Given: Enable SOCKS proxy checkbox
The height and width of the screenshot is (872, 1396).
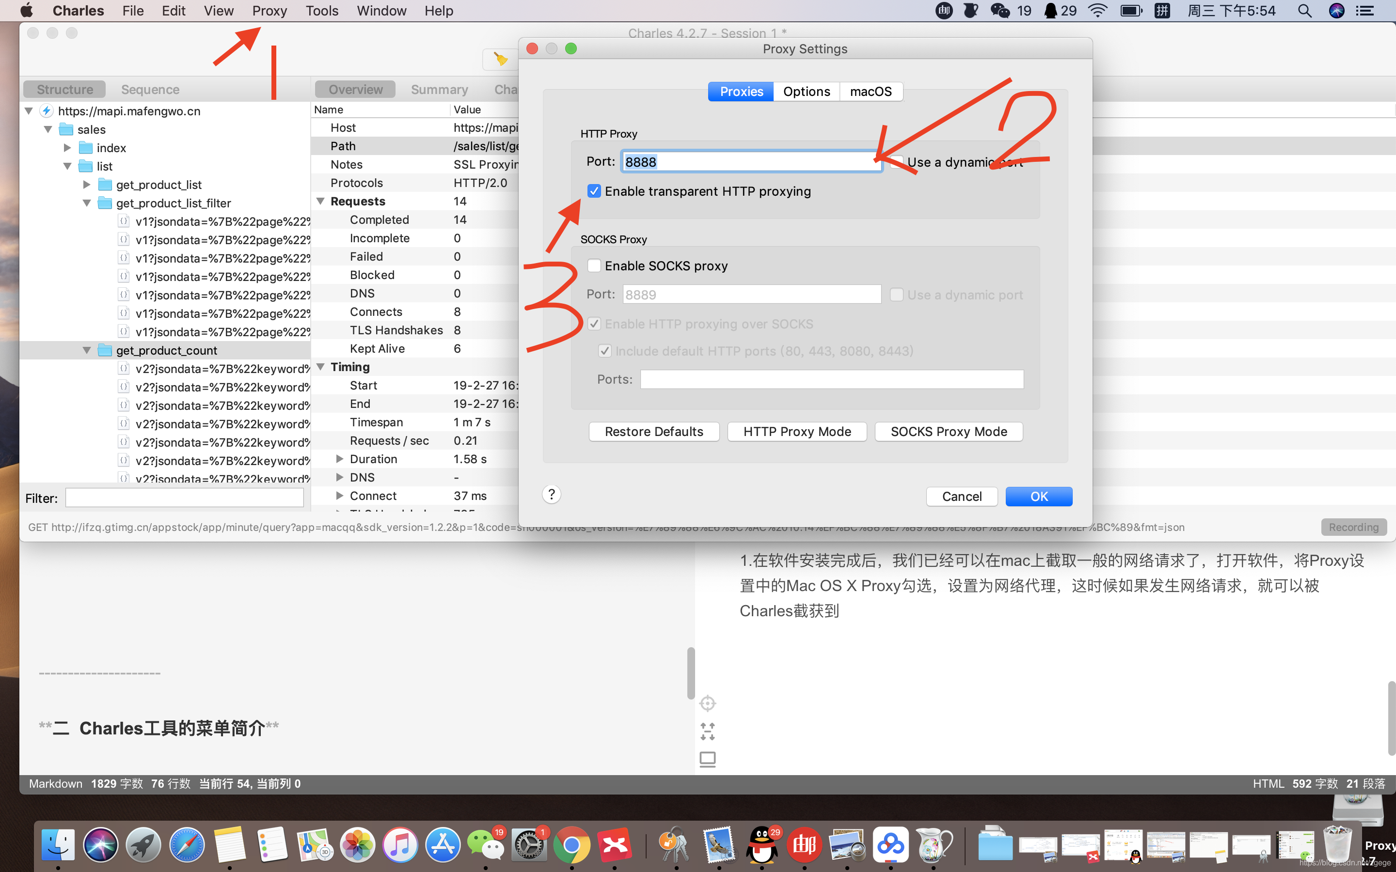Looking at the screenshot, I should 593,264.
